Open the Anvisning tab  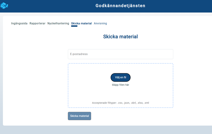click(x=100, y=23)
